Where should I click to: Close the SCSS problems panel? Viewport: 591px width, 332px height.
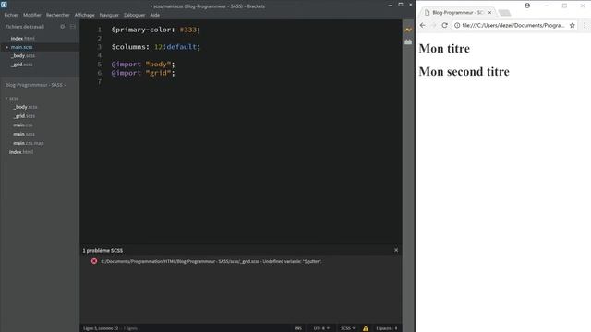(396, 250)
